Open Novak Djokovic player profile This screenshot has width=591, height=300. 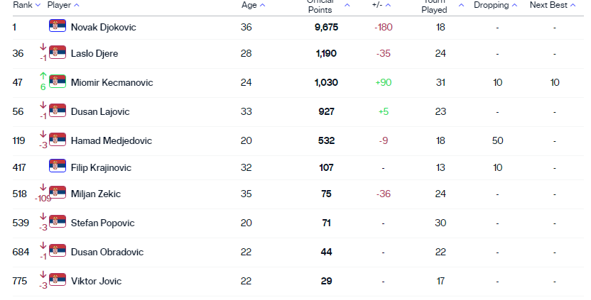[103, 27]
